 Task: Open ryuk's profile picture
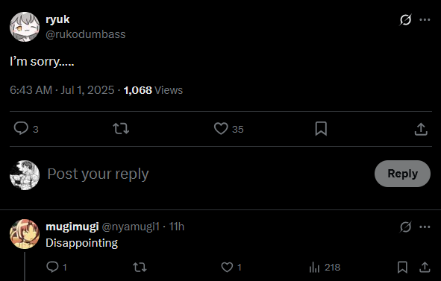click(x=25, y=27)
